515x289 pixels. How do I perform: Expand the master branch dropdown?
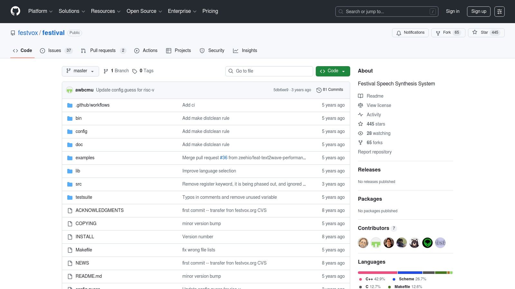80,71
